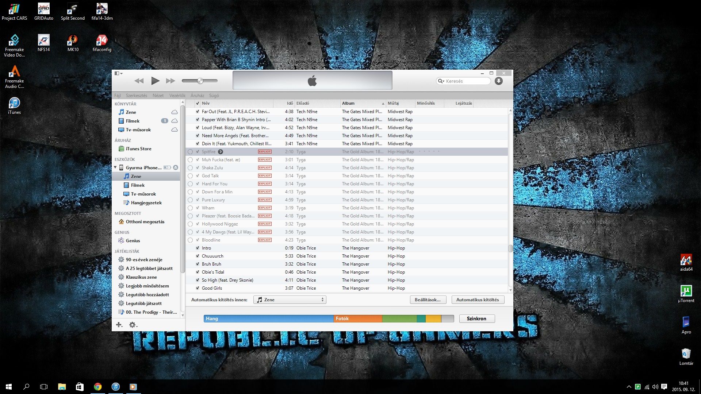Open the Windows Start menu
Screen dimensions: 701x394
pyautogui.click(x=9, y=387)
